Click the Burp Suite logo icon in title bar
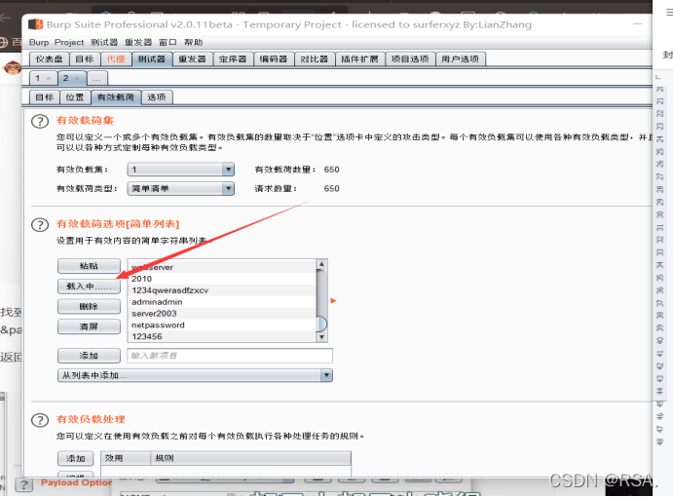673x497 pixels. (x=35, y=24)
